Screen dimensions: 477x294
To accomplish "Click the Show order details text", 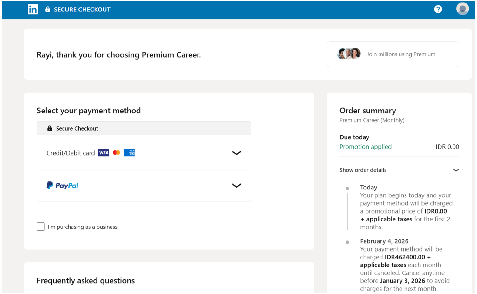I will 363,170.
